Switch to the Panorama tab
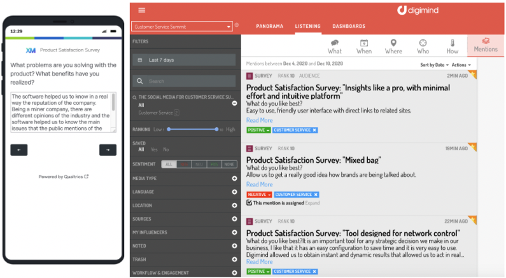The height and width of the screenshot is (278, 506). pyautogui.click(x=269, y=27)
